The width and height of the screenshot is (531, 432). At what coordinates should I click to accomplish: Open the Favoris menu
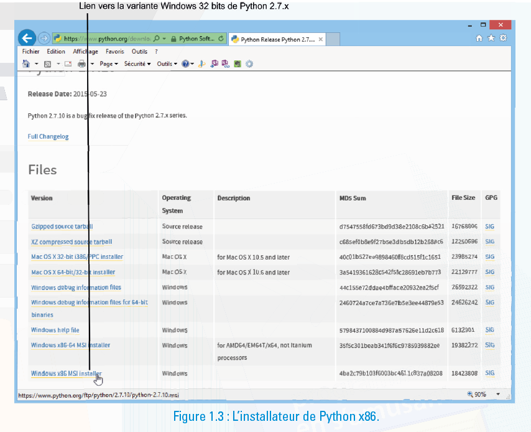115,52
